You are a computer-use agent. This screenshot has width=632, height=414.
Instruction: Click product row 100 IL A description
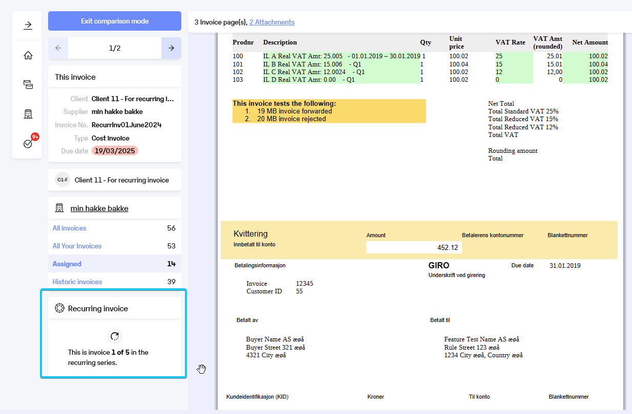point(342,56)
